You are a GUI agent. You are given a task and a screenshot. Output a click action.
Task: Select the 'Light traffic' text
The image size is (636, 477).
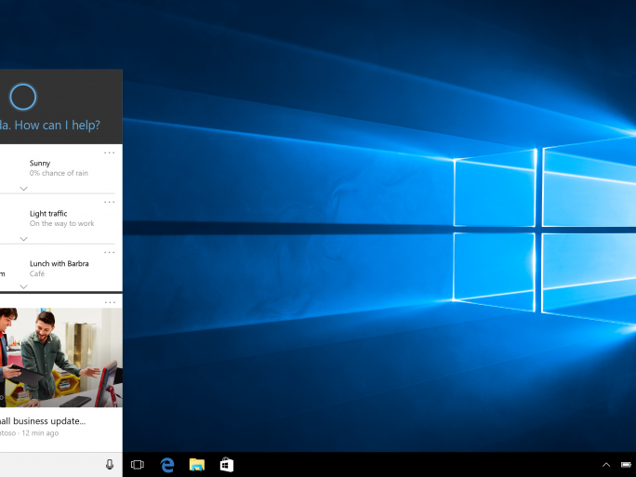(48, 213)
